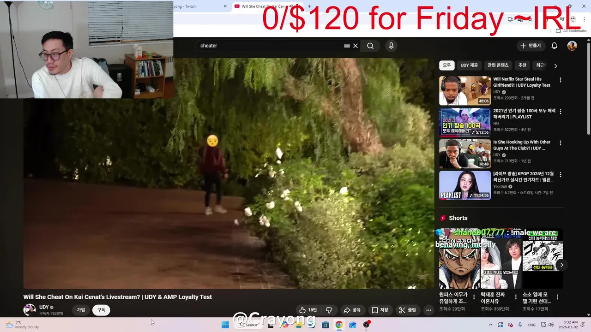The width and height of the screenshot is (591, 332).
Task: Click the tray microphone icon
Action: pos(520,325)
